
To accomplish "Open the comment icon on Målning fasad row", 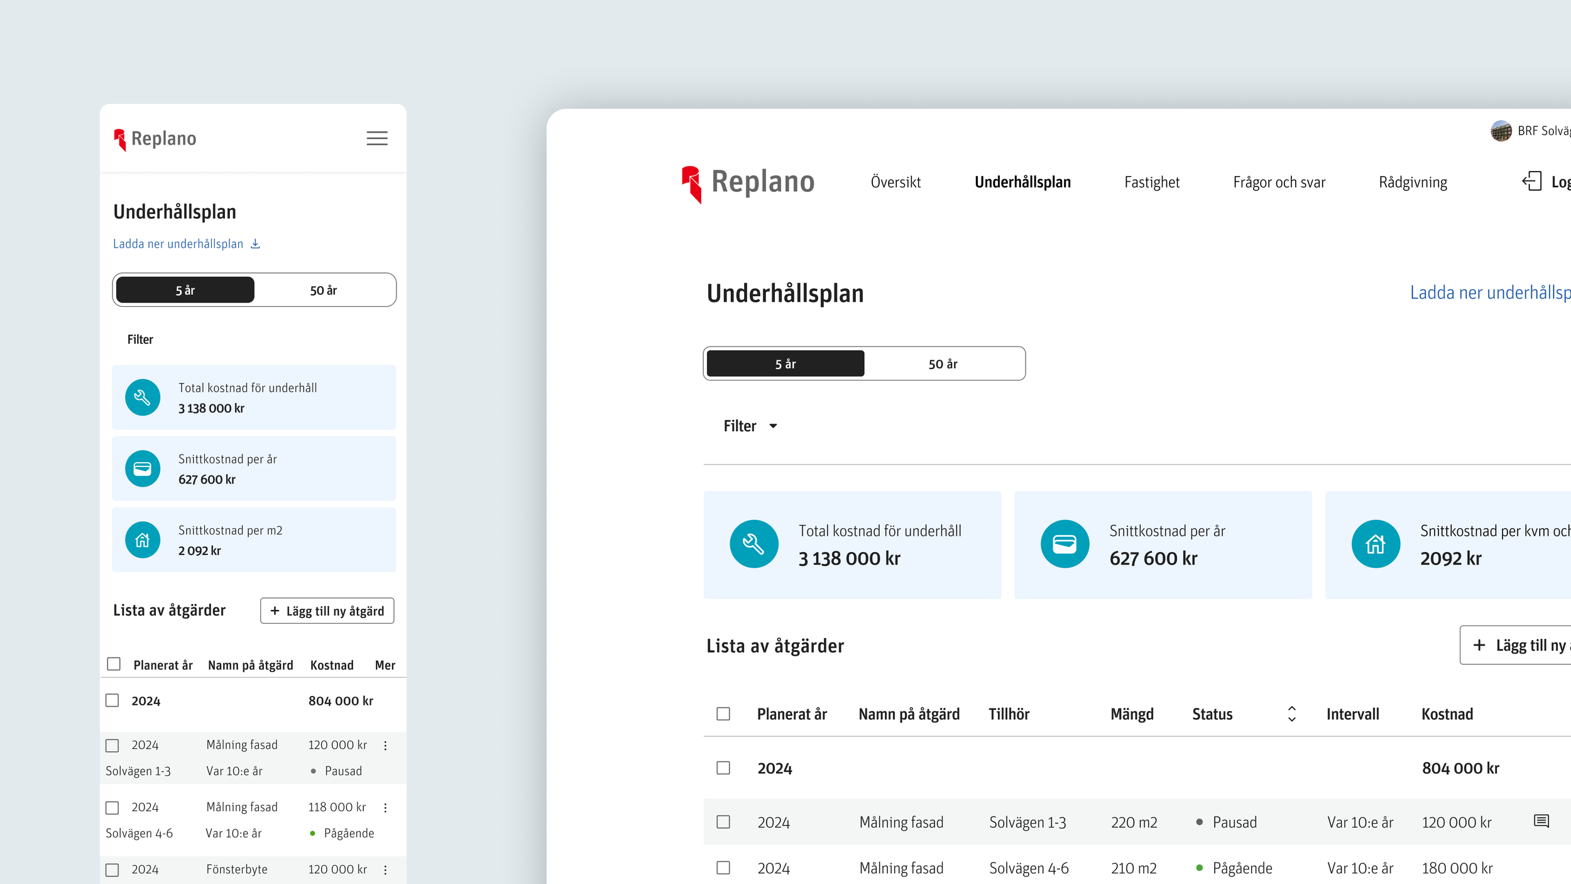I will pyautogui.click(x=1540, y=821).
